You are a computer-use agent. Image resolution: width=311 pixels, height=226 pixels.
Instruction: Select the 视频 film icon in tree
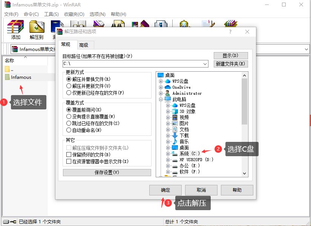pyautogui.click(x=175, y=117)
